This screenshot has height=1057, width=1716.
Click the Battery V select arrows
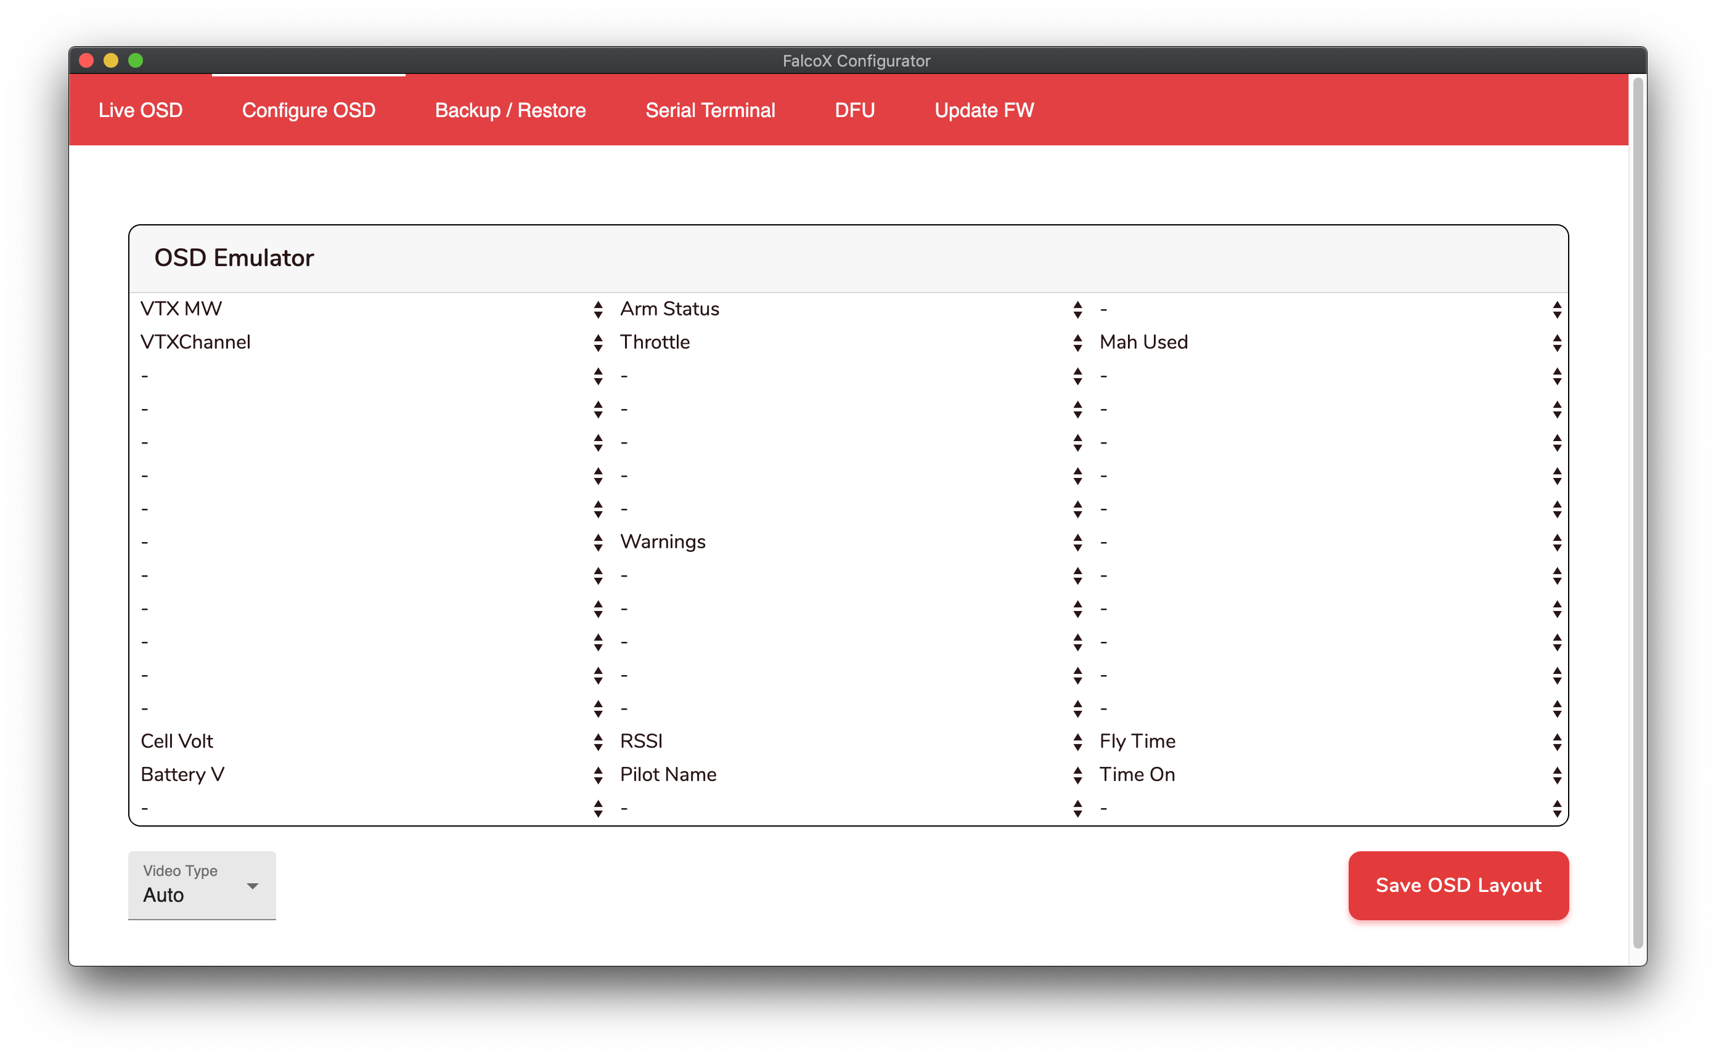click(x=598, y=776)
